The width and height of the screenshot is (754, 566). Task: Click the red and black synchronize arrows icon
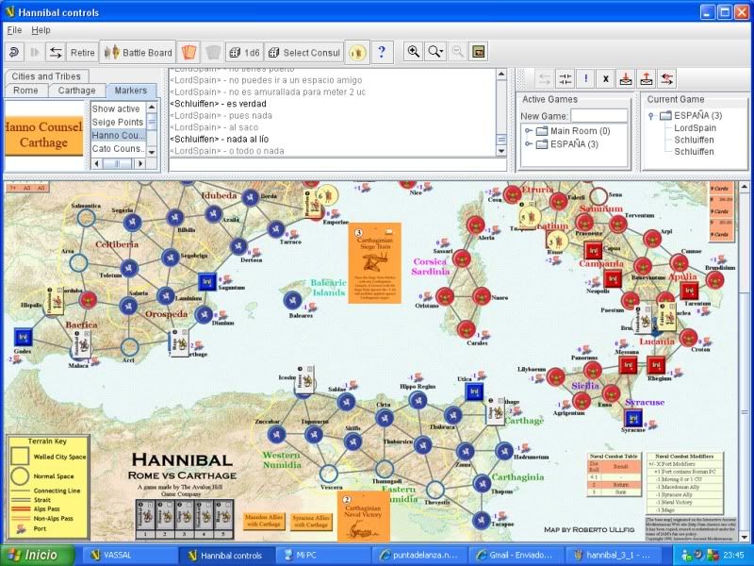point(666,79)
